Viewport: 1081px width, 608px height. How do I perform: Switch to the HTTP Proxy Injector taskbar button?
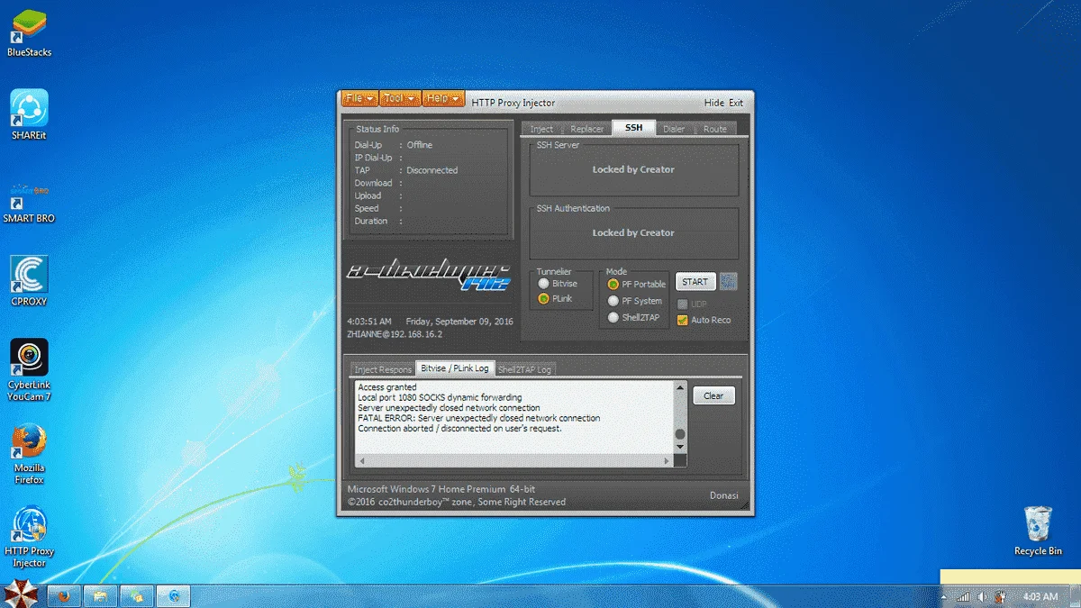point(174,595)
